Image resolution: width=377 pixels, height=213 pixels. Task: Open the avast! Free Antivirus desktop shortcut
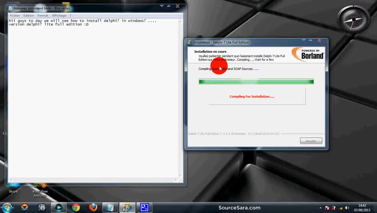40,190
